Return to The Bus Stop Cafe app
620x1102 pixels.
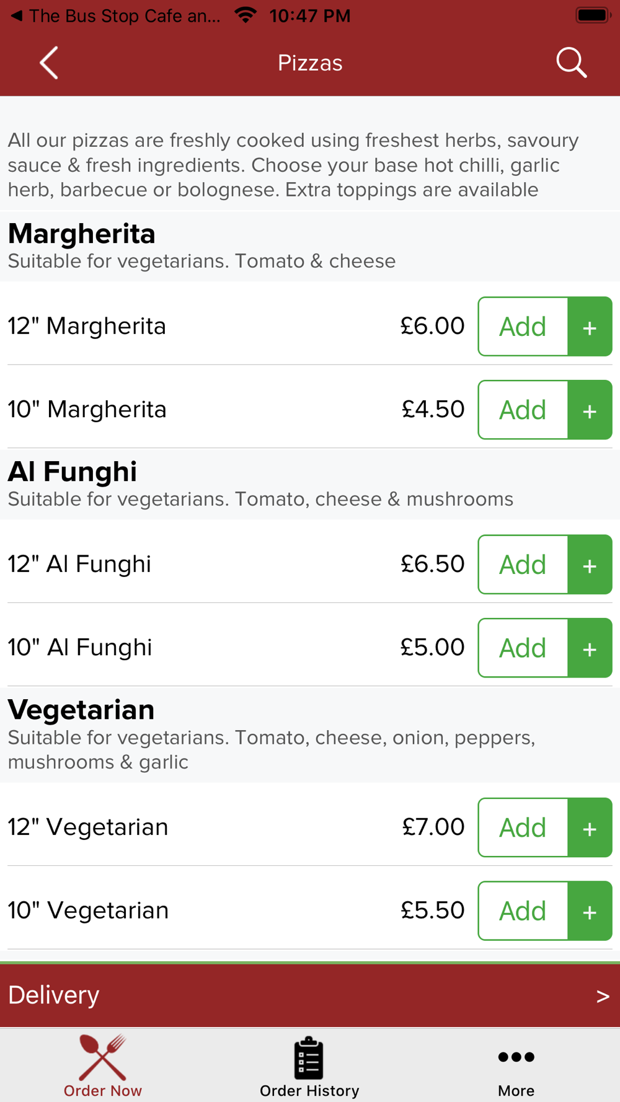pos(116,15)
